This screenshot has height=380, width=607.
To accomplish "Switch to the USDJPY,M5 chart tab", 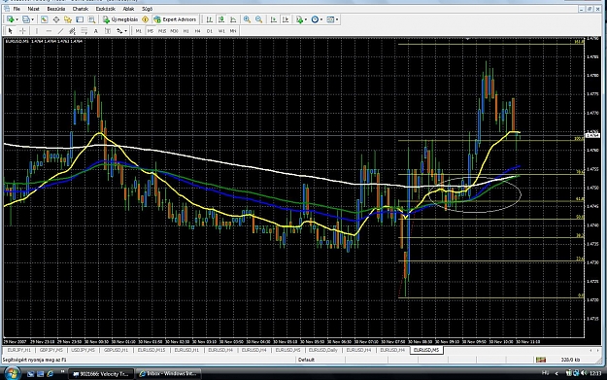I will (x=83, y=350).
